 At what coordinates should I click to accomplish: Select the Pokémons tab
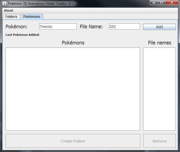click(32, 17)
